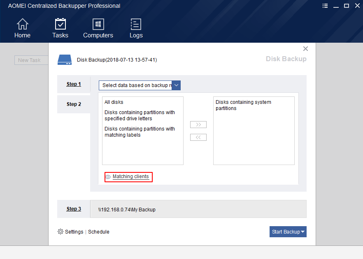Select the All disks rule
This screenshot has height=259, width=363.
point(114,102)
